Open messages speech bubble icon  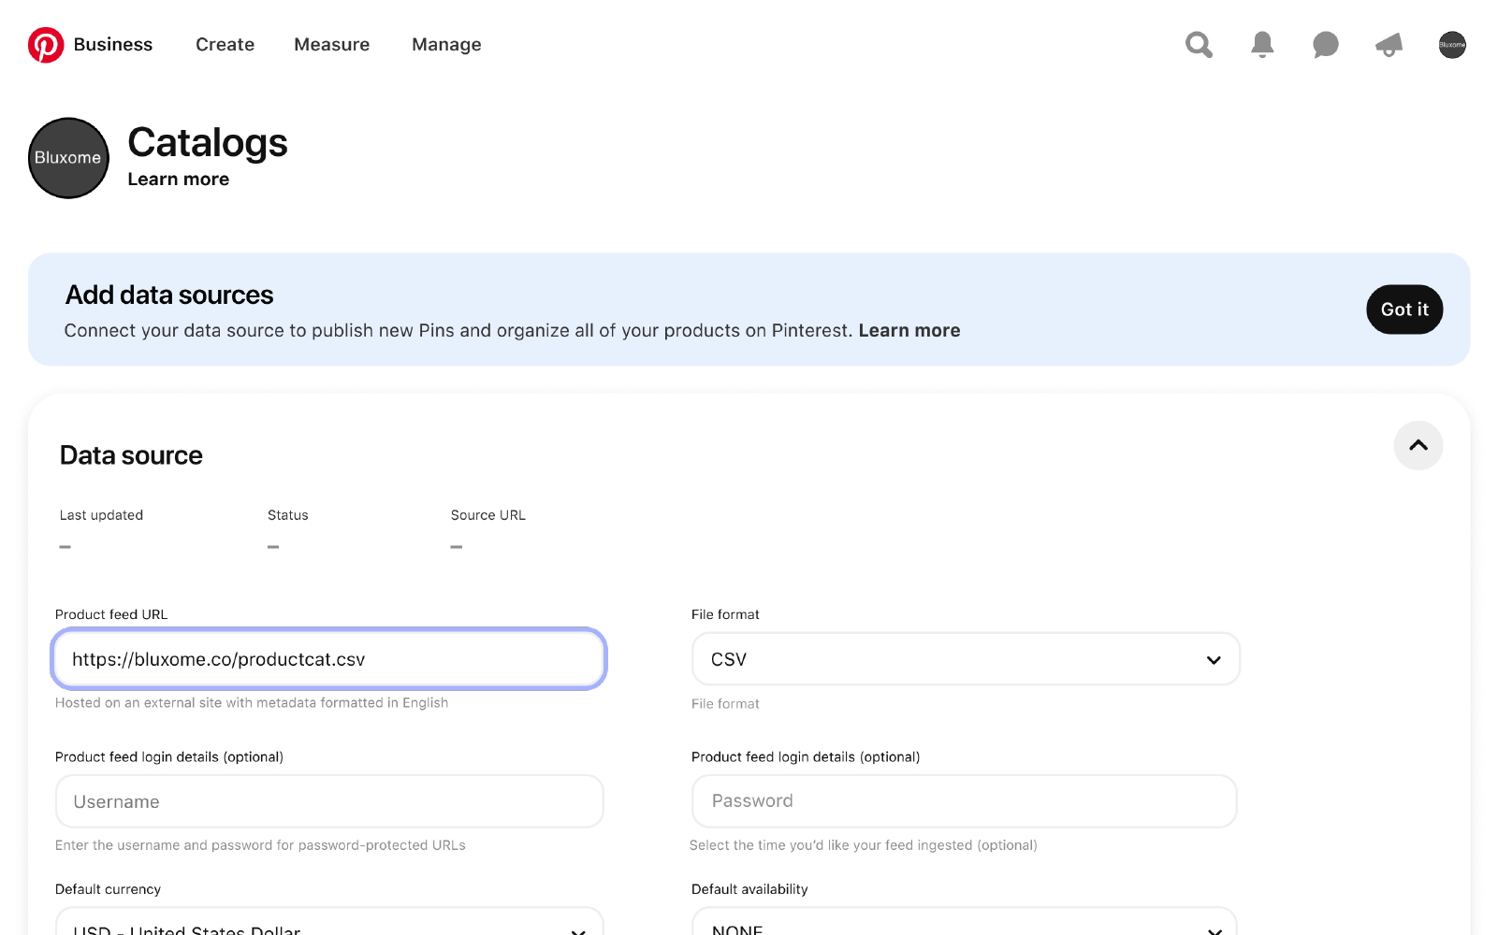(1325, 45)
